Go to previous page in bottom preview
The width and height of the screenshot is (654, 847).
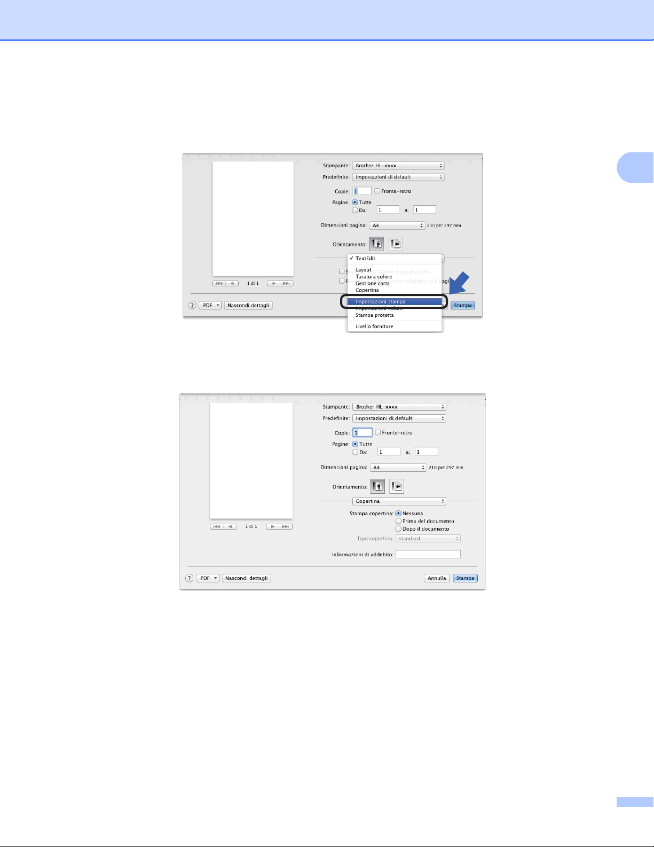(231, 526)
